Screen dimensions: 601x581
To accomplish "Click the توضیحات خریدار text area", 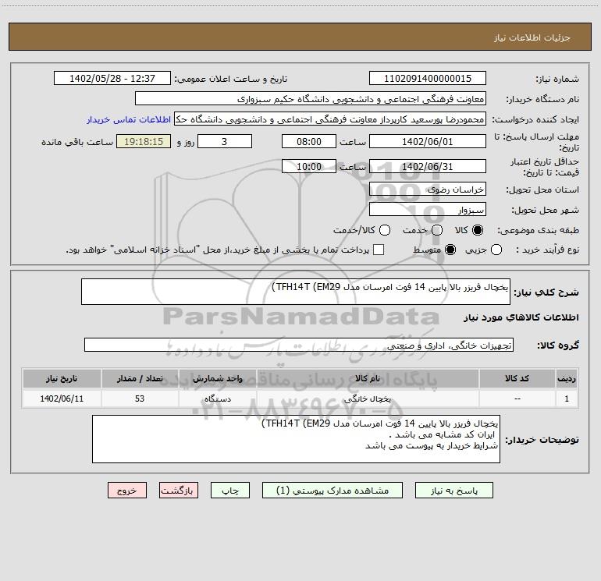I will pos(296,439).
